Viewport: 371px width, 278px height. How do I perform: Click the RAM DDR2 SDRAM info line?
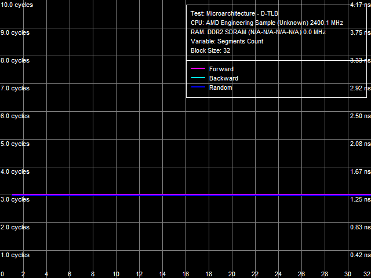(x=258, y=32)
